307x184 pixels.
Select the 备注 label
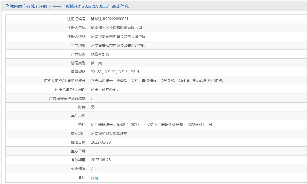tap(82, 125)
